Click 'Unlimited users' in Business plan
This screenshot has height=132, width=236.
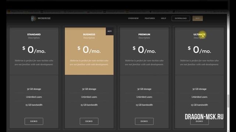[x=89, y=97]
